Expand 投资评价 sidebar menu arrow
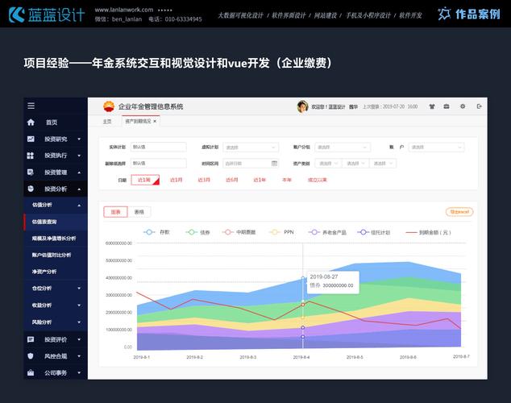Screen dimensions: 511x403 (79, 339)
